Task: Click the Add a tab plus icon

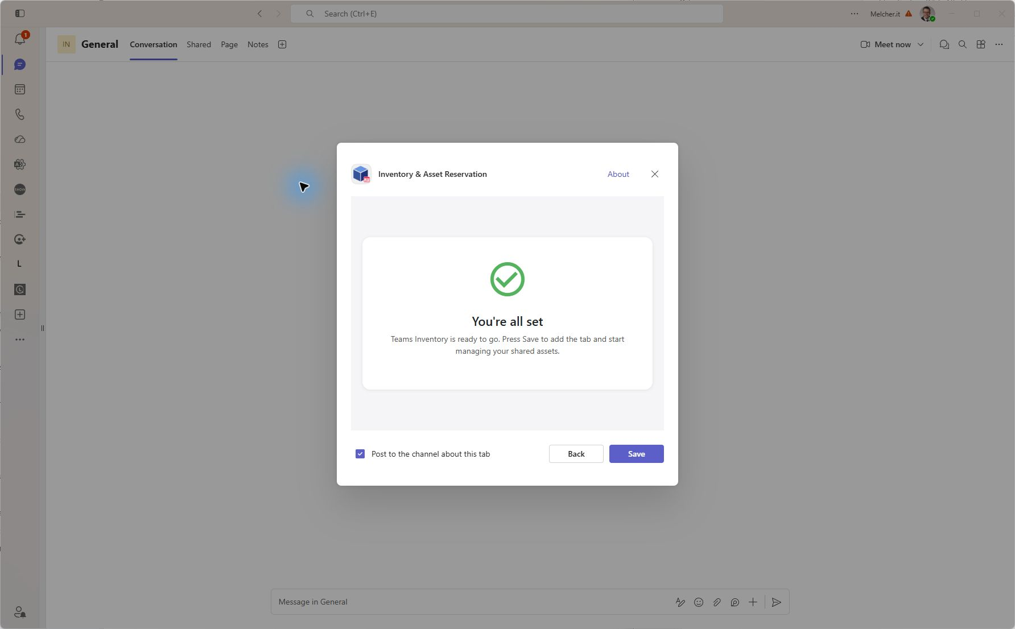Action: tap(282, 44)
